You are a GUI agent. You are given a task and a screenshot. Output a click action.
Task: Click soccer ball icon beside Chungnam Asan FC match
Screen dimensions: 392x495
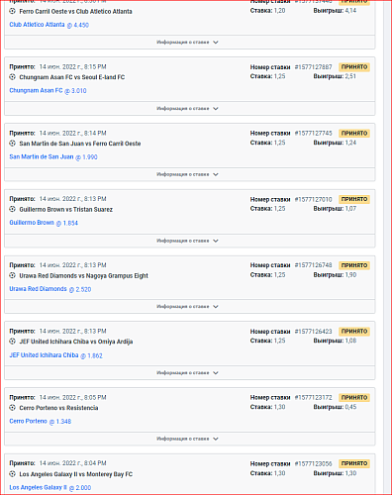pos(13,77)
